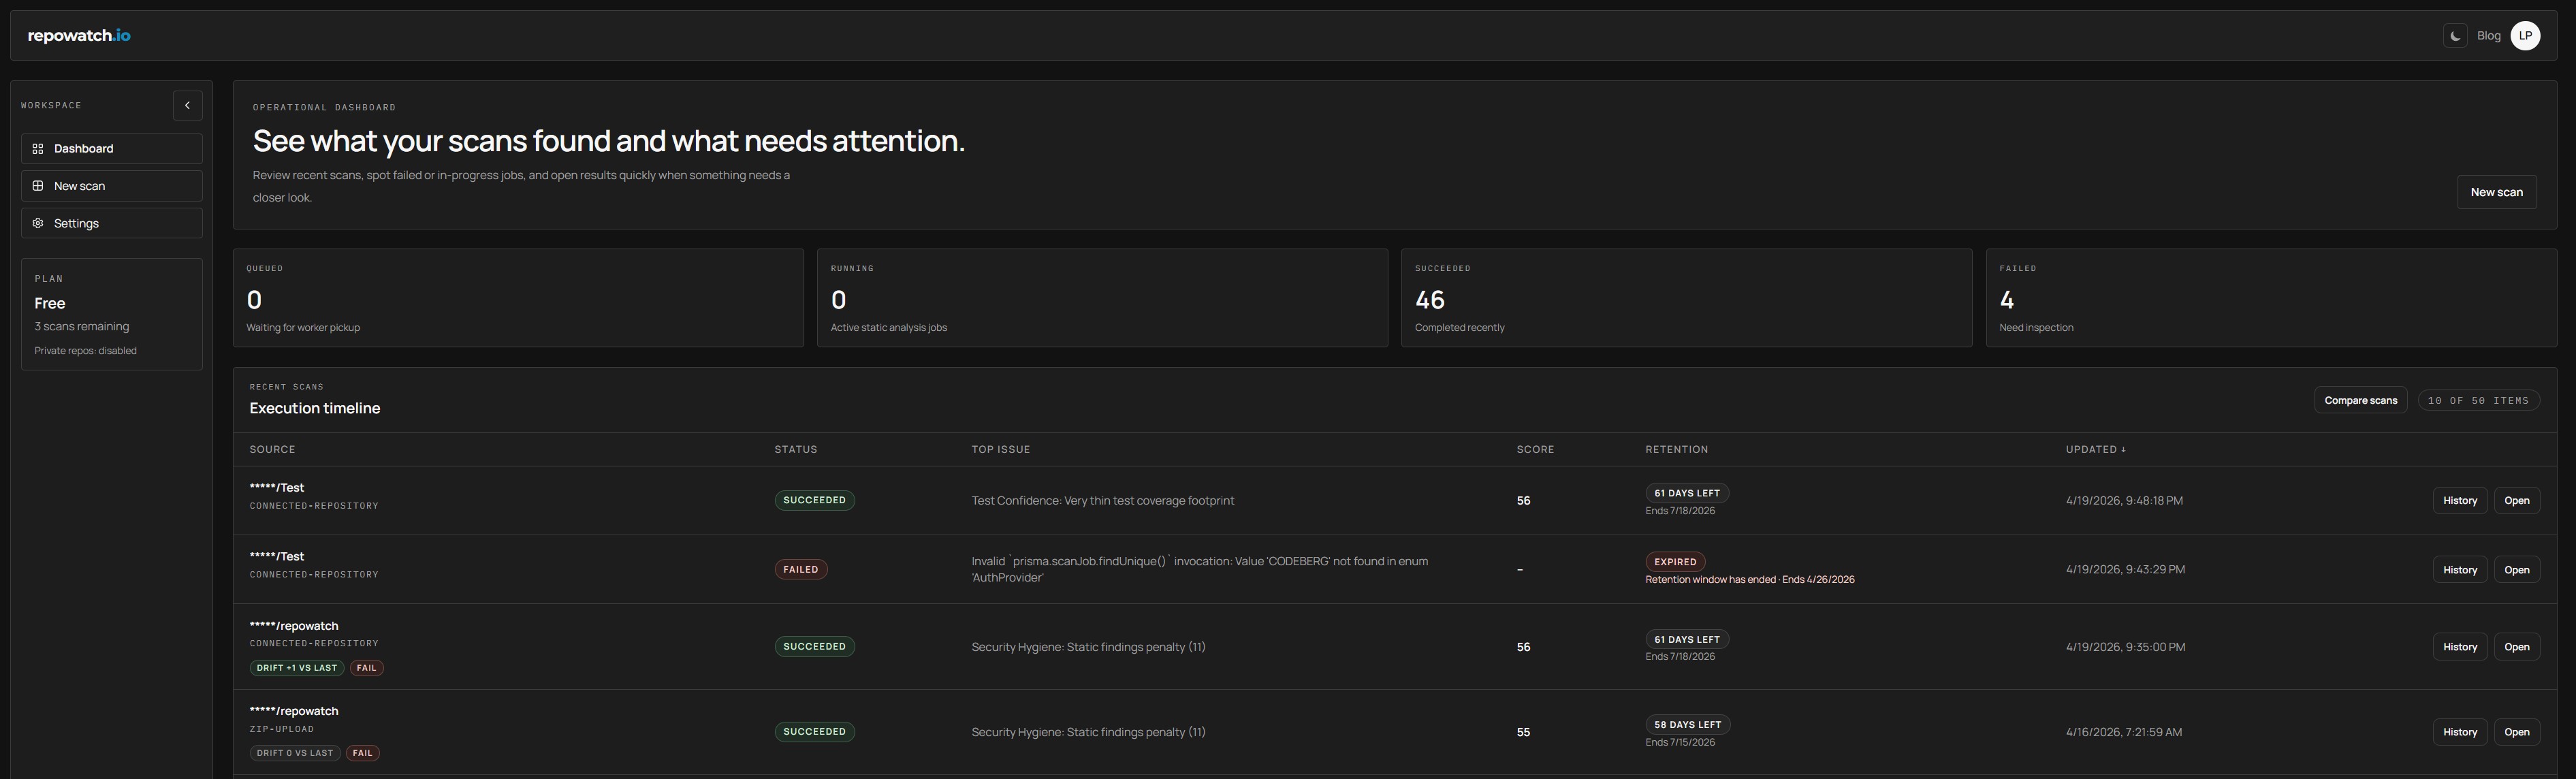
Task: Click score 55 in repowatch row
Action: [1523, 732]
